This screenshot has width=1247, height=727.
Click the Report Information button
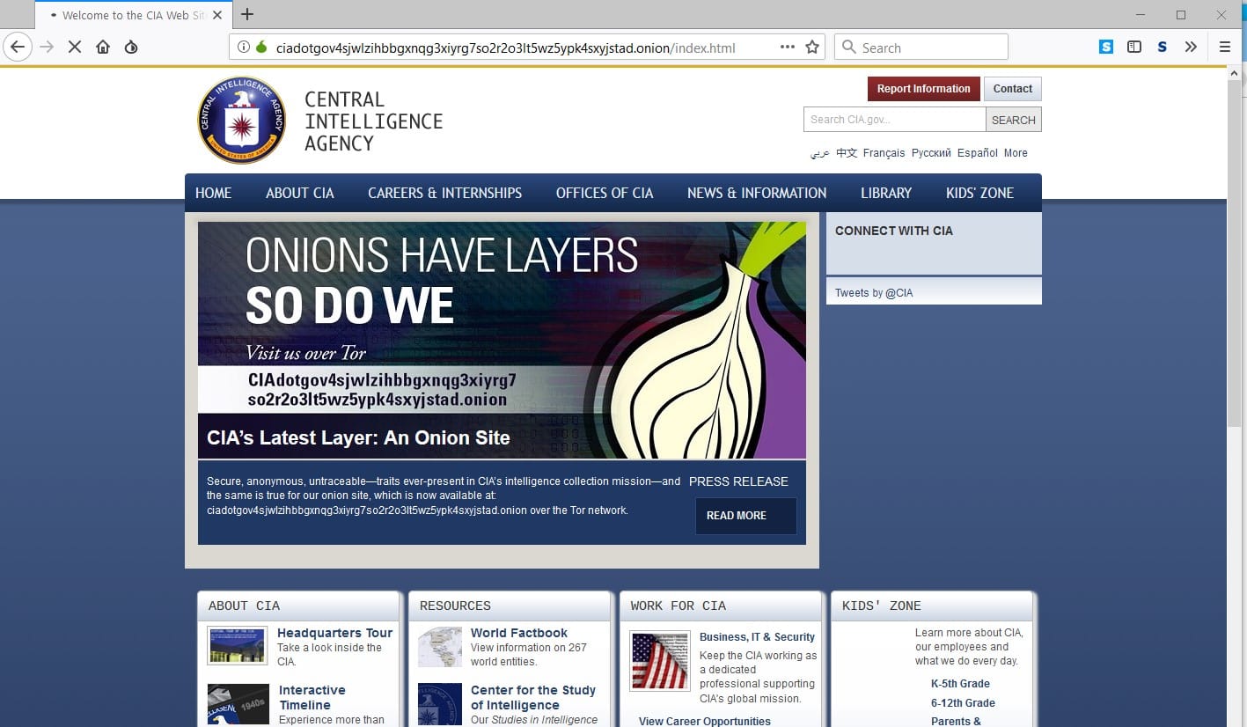(923, 89)
